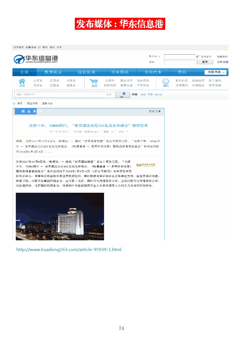Open the huadong163.com article URL link
The image size is (240, 340).
point(69,250)
